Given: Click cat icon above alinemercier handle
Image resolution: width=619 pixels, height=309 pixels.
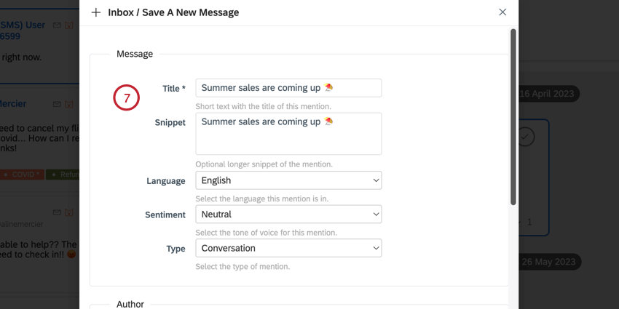Looking at the screenshot, I should [x=69, y=212].
